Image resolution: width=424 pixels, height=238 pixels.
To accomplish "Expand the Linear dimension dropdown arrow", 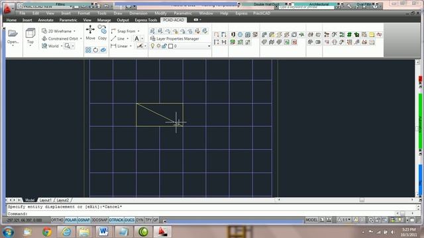I will [131, 46].
